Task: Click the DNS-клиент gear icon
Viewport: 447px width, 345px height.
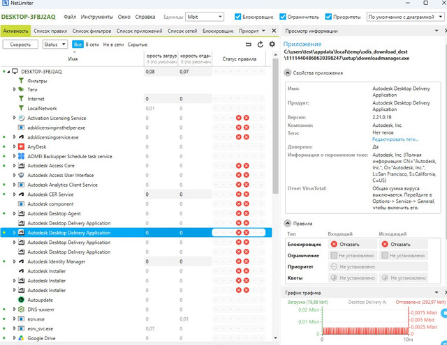Action: pyautogui.click(x=21, y=309)
